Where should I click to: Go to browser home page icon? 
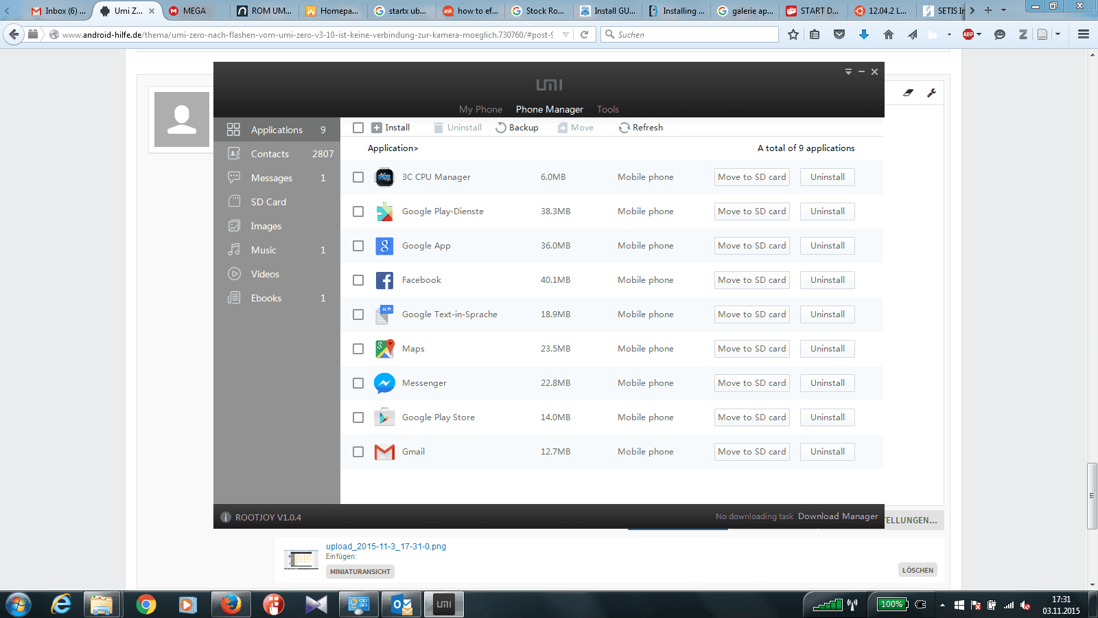click(889, 34)
